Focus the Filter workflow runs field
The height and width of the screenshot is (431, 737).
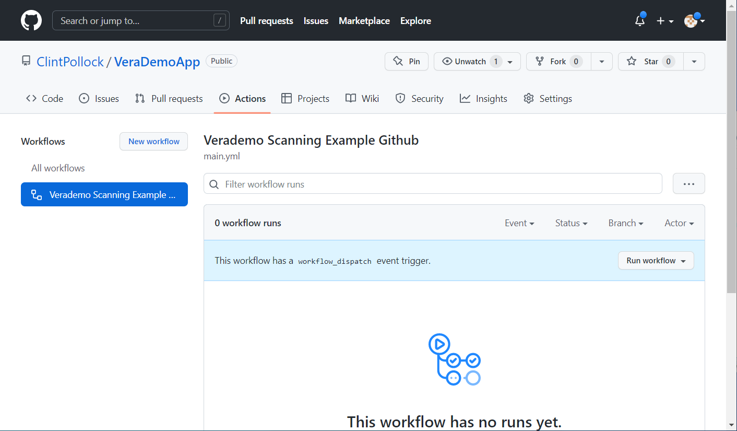click(x=433, y=184)
